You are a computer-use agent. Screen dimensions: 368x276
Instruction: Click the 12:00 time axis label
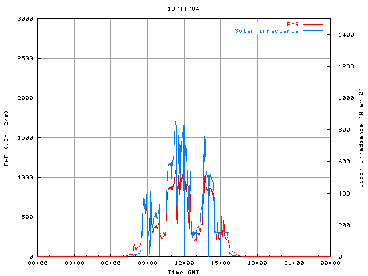click(184, 263)
